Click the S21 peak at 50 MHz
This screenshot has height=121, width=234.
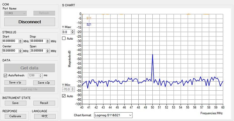click(x=152, y=55)
